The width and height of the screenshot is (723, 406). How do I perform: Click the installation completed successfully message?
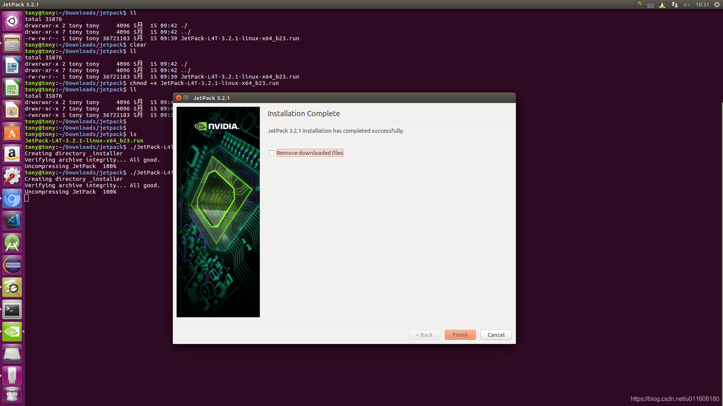[x=336, y=131]
